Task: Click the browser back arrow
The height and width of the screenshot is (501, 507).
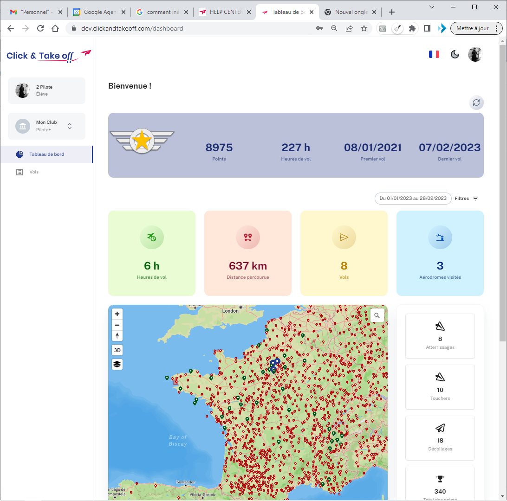Action: pos(11,28)
